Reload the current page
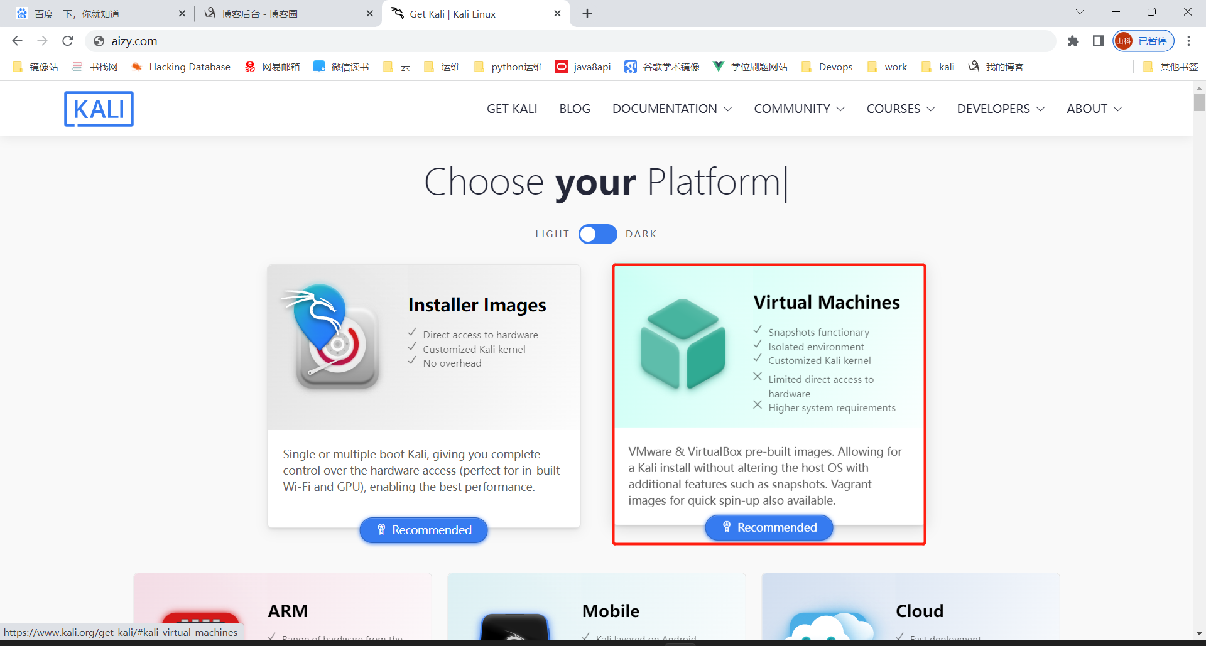This screenshot has width=1206, height=646. click(68, 41)
